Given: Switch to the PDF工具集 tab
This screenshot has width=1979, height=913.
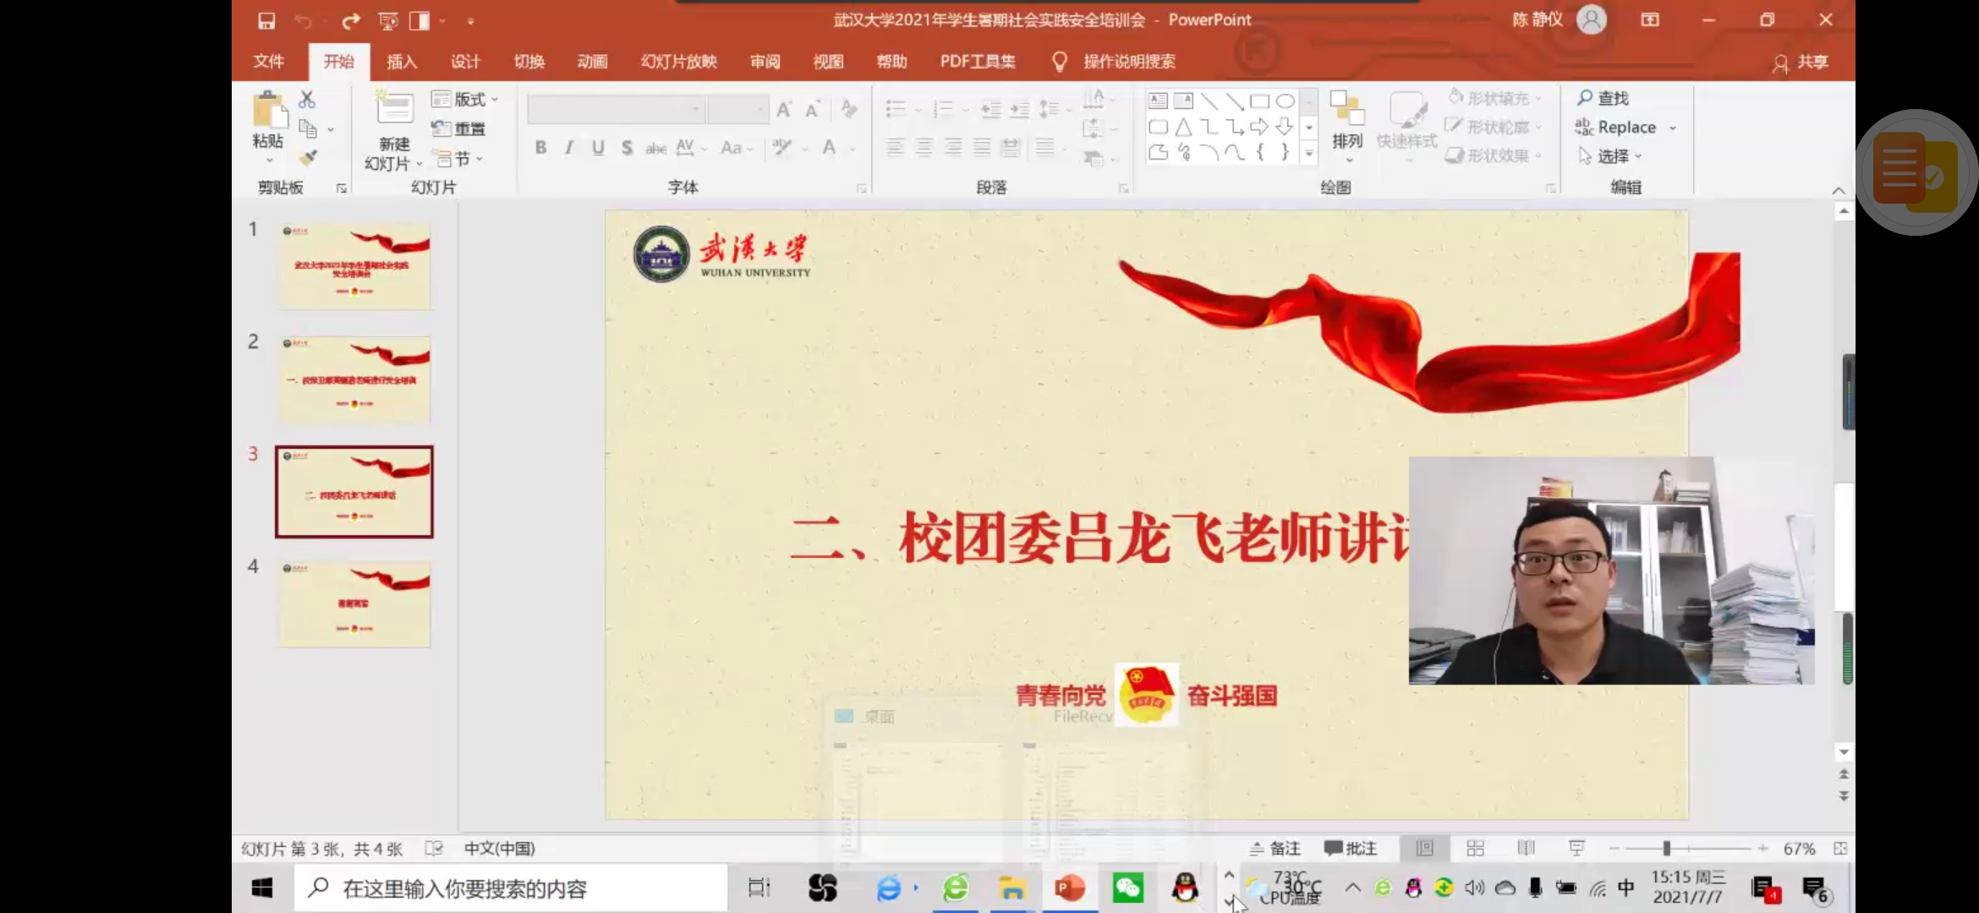Looking at the screenshot, I should (x=978, y=62).
